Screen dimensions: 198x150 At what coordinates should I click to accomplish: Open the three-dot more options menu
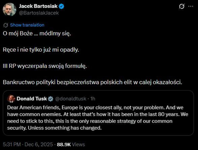191,7
